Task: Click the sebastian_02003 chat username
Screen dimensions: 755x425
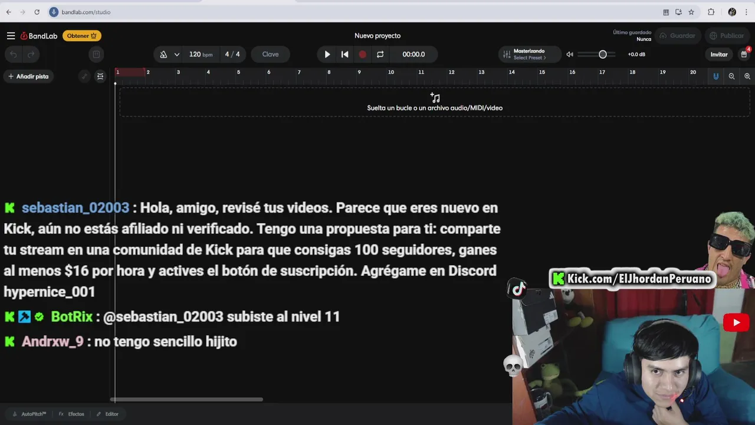Action: (x=75, y=208)
